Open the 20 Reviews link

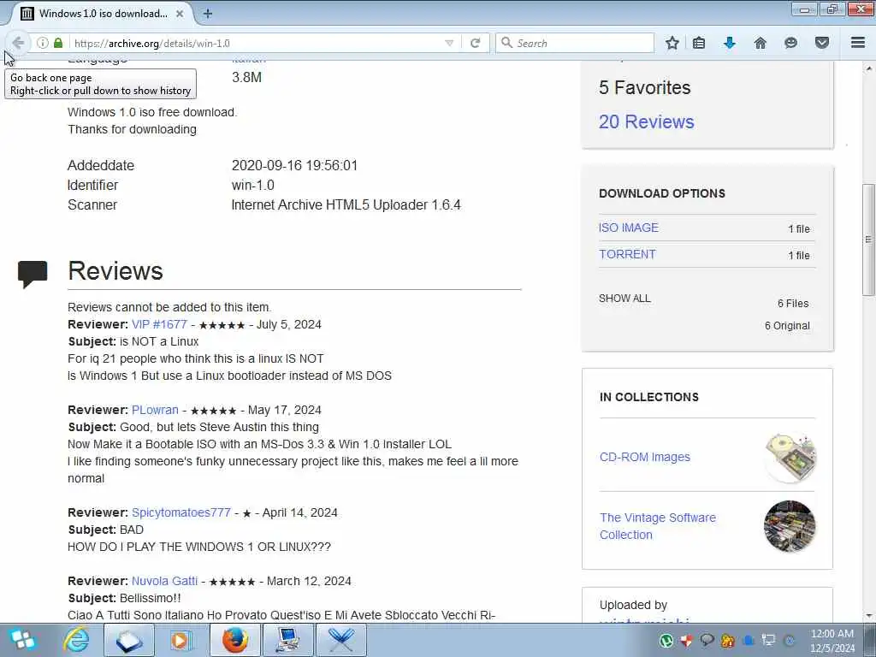647,121
